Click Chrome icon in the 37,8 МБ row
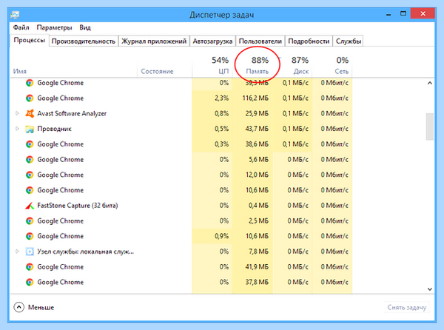Image resolution: width=444 pixels, height=330 pixels. 30,282
